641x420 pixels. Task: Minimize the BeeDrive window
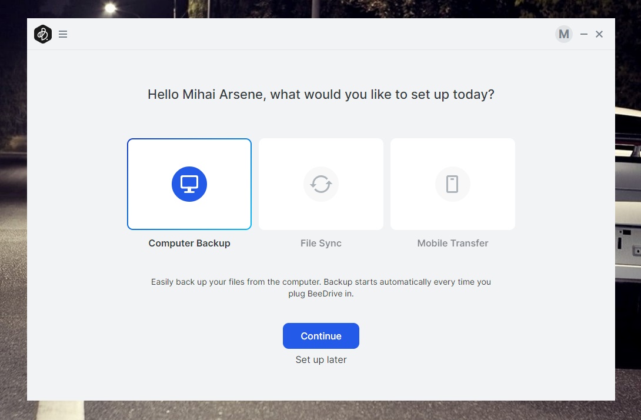click(584, 34)
